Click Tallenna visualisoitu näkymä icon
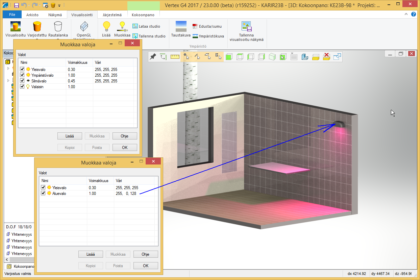 (246, 27)
